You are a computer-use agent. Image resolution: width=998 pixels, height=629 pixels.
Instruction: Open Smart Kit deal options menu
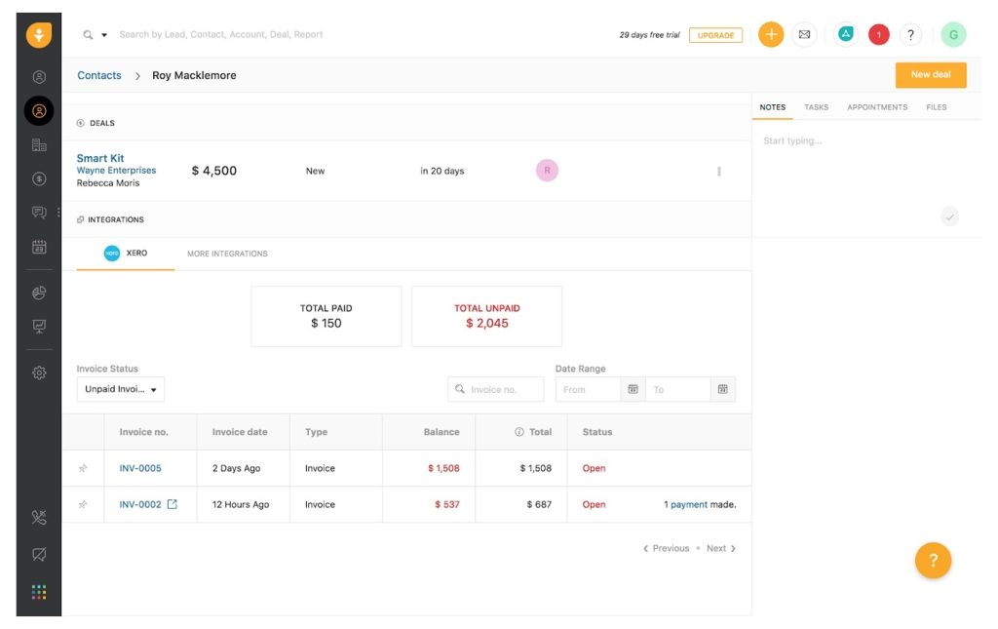719,171
